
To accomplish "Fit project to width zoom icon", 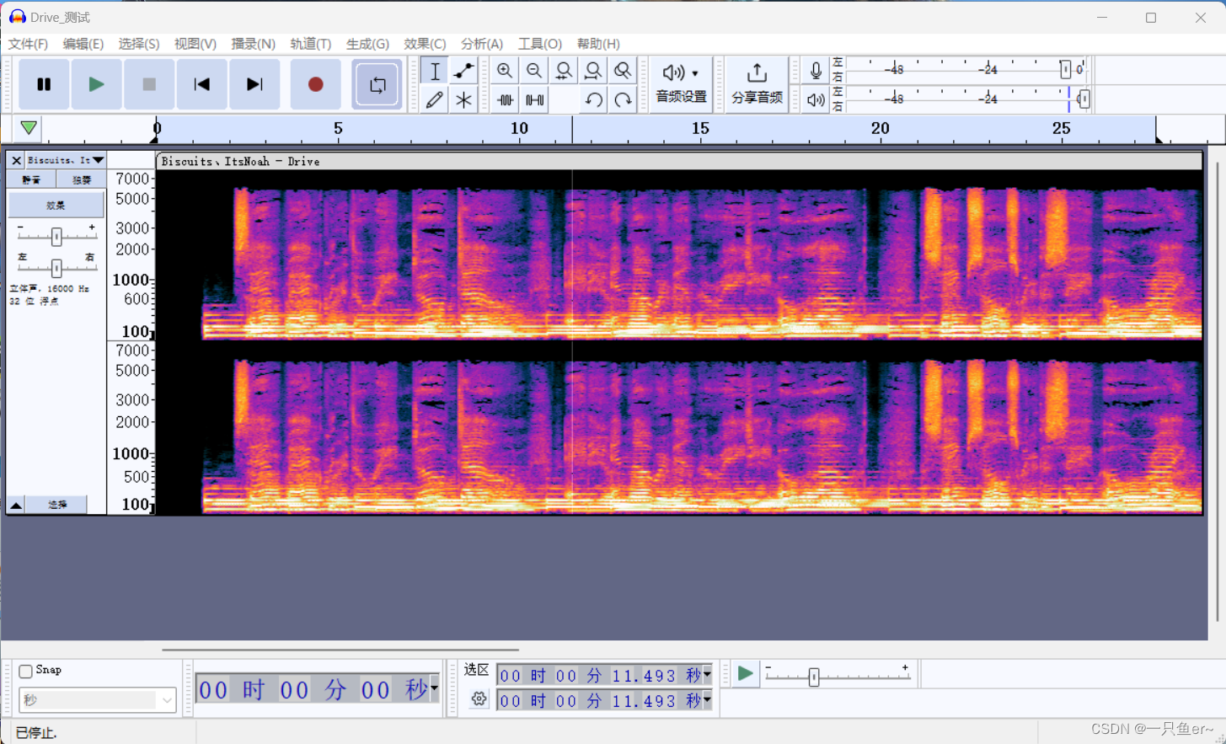I will point(593,71).
